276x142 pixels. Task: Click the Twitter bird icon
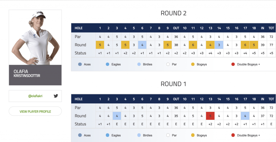56,96
